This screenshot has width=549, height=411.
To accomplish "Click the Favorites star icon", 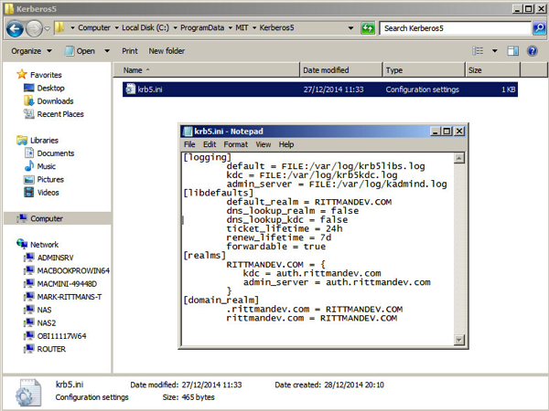I will [22, 74].
